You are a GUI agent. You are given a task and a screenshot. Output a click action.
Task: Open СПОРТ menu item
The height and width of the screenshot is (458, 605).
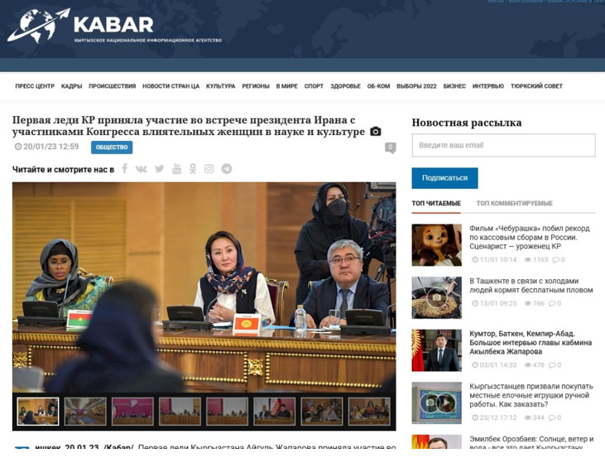(314, 86)
